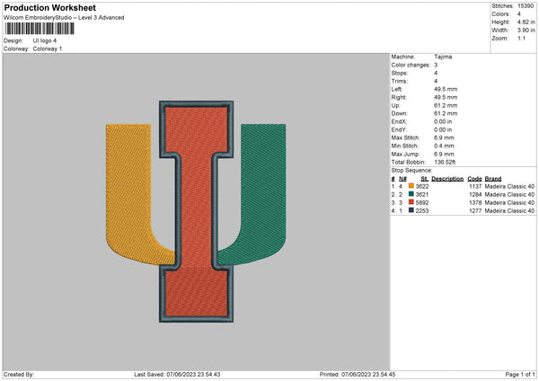Click the embroidered UI logo preview image
The image size is (539, 381).
196,211
